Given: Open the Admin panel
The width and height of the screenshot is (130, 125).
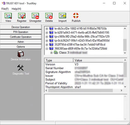Looking at the screenshot, I should point(21,42).
